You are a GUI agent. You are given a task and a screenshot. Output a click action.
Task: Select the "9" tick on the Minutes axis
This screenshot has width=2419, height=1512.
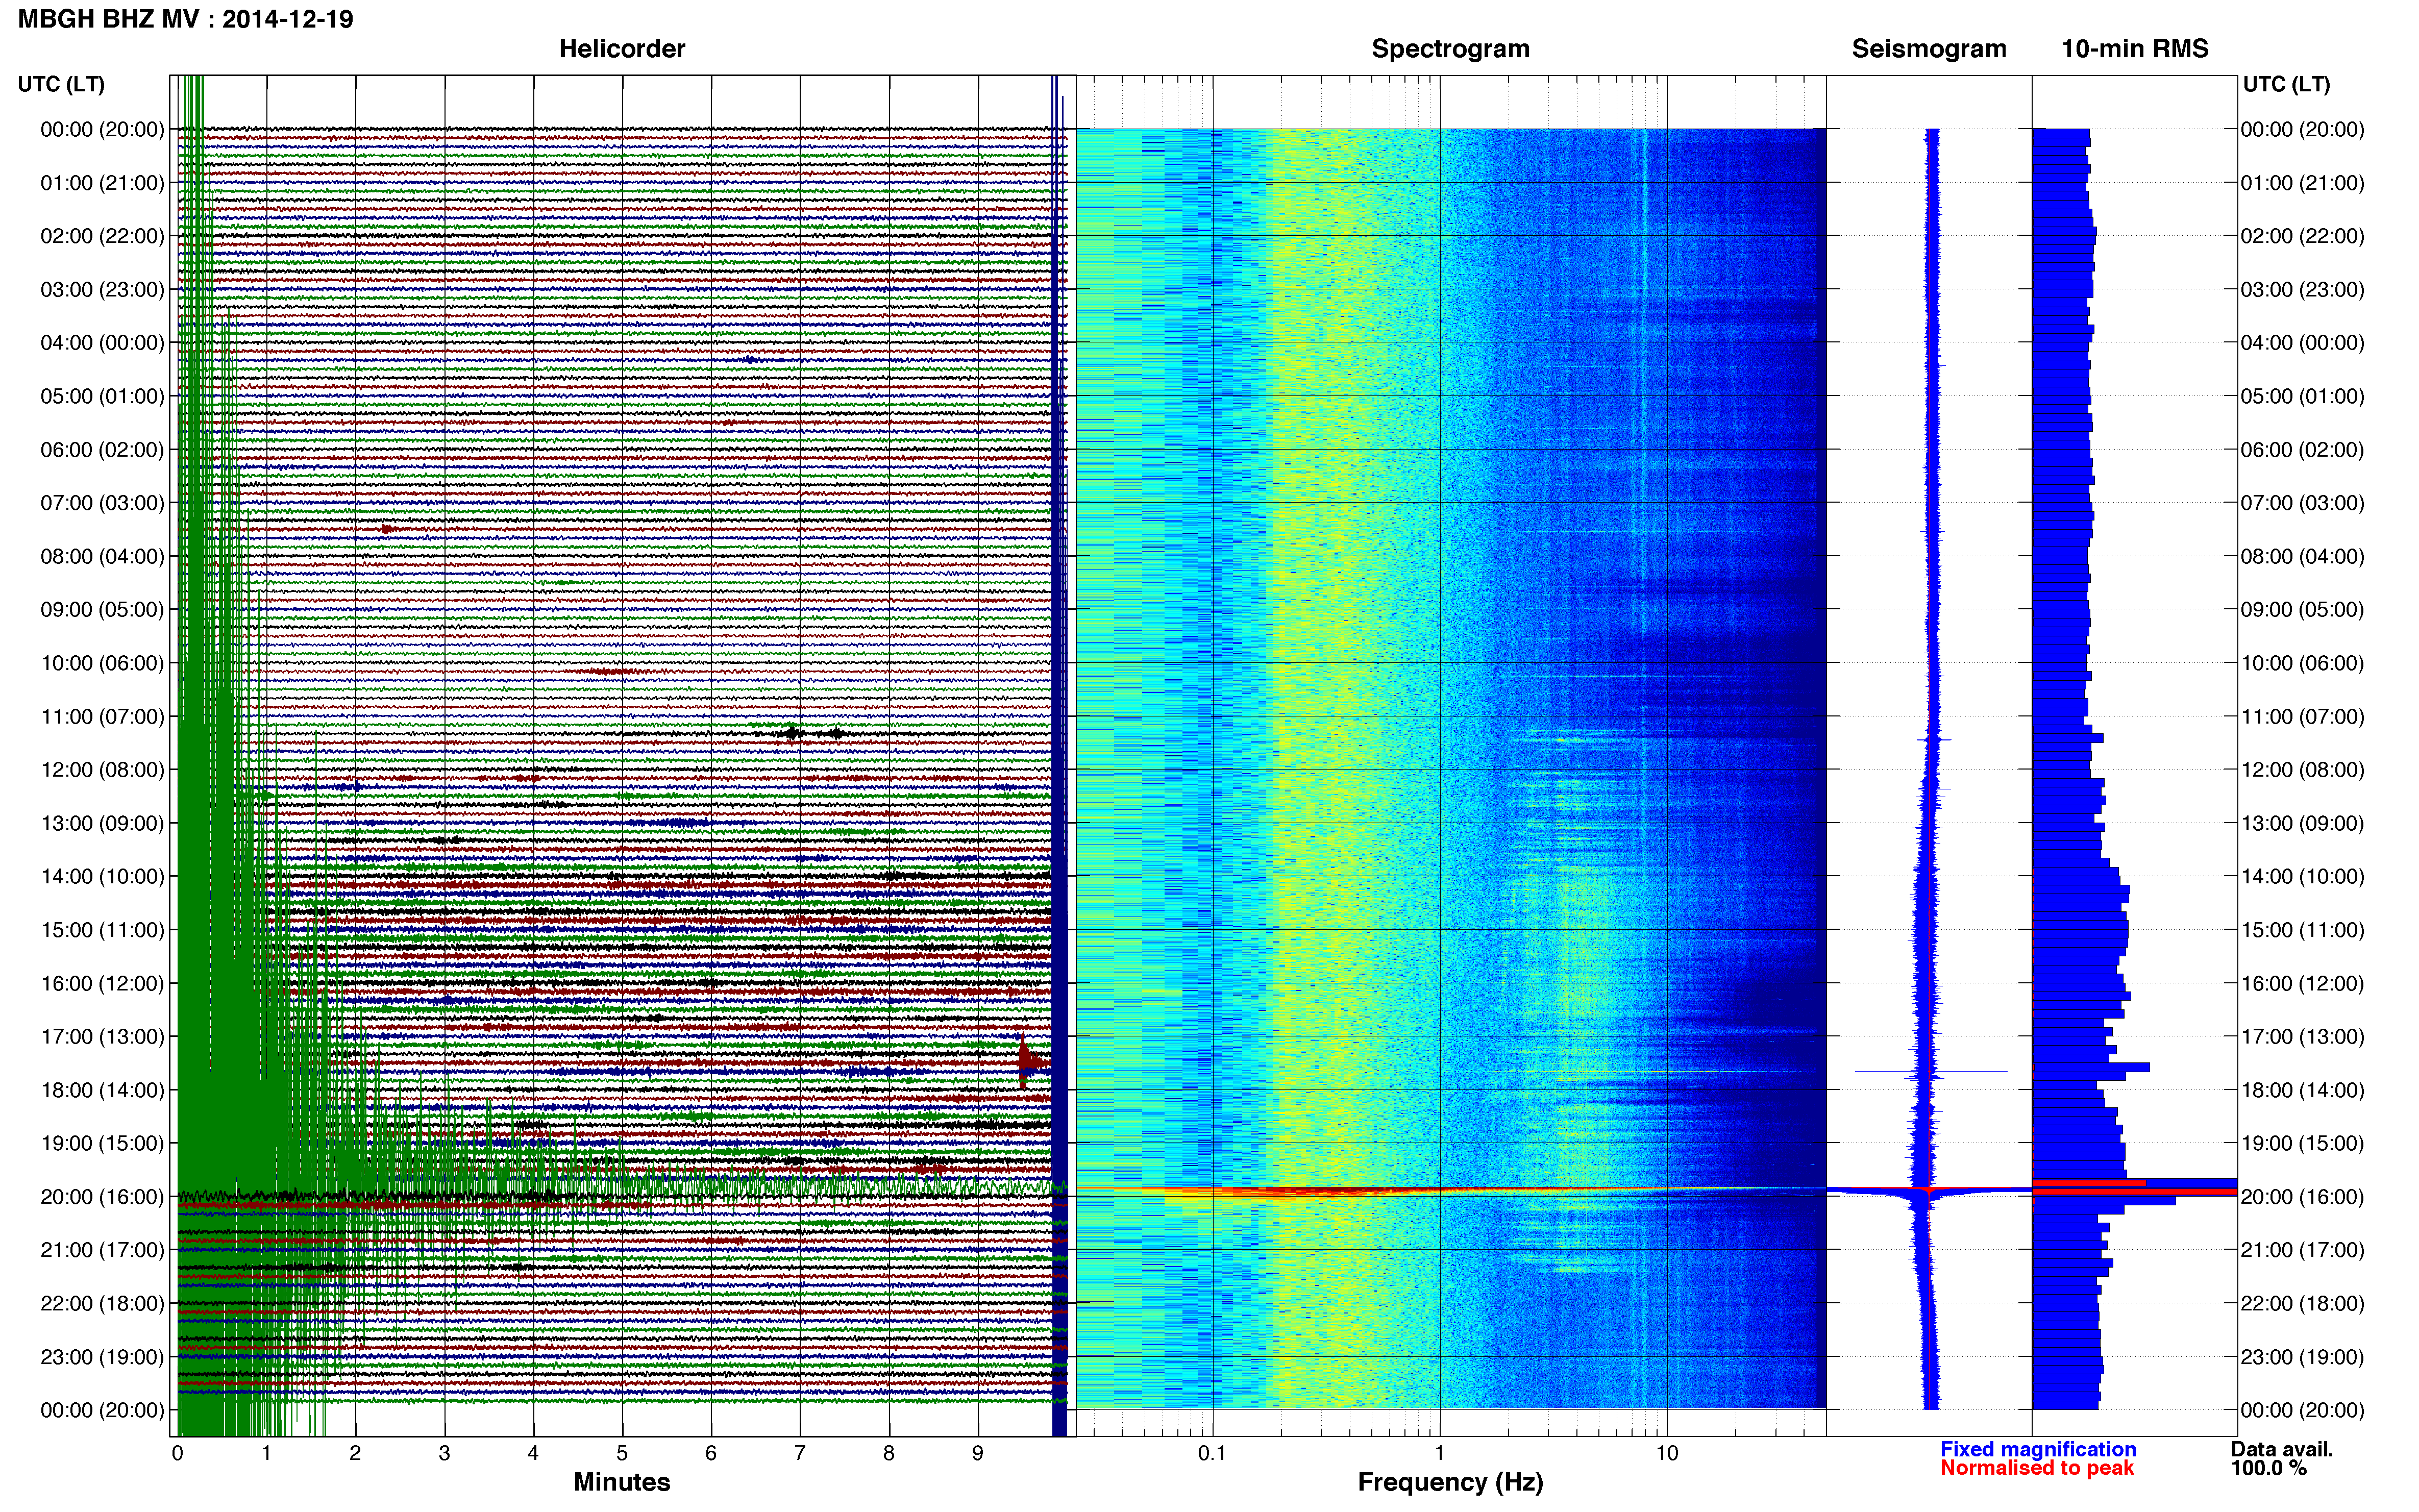click(978, 1453)
